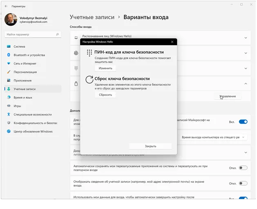This screenshot has height=209, width=257.
Task: Click the cybercop@outlook.com account email
Action: [x=34, y=22]
